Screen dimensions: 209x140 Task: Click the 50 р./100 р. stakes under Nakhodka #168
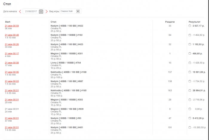pos(57,77)
